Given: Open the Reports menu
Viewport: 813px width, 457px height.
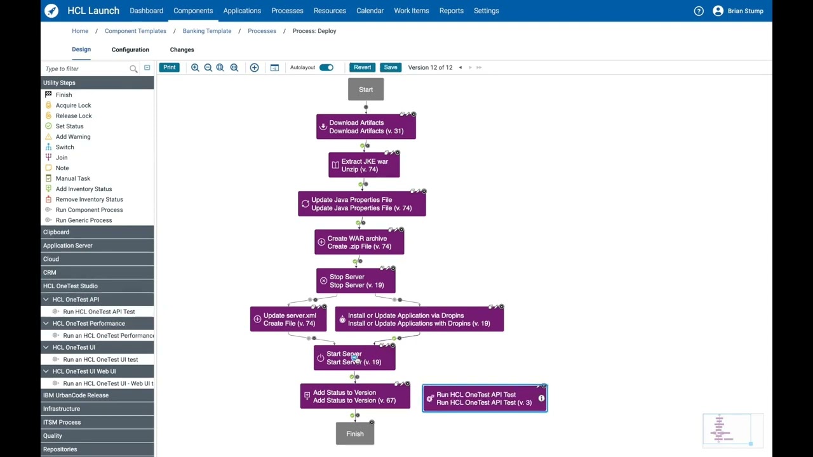Looking at the screenshot, I should 451,11.
